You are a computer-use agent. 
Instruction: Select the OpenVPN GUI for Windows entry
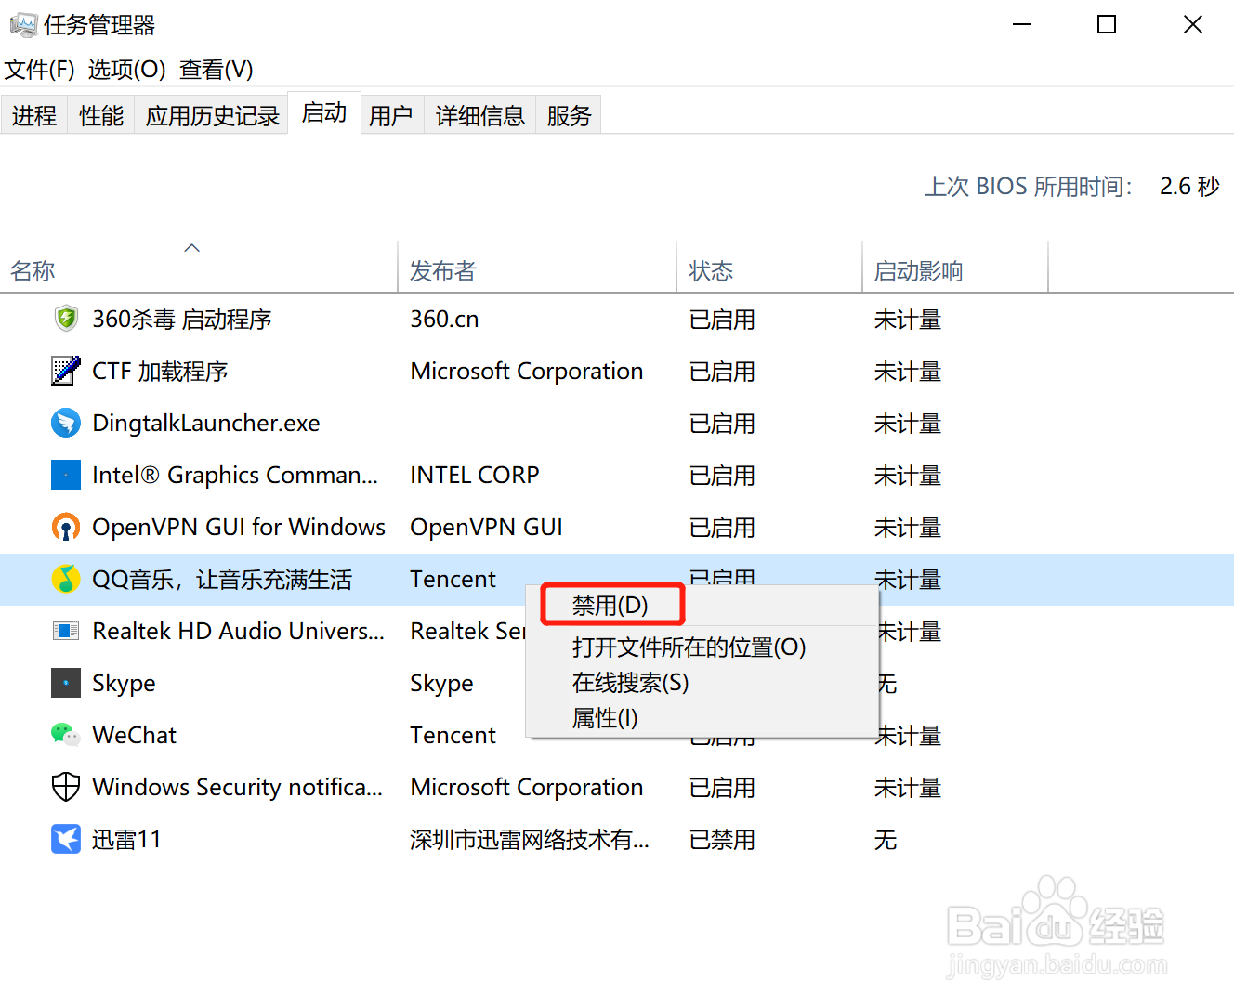(x=239, y=528)
